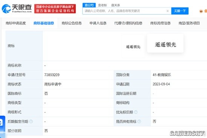Click the 部分驳回 label cell
Image resolution: width=207 pixels, height=138 pixels.
pyautogui.click(x=24, y=131)
